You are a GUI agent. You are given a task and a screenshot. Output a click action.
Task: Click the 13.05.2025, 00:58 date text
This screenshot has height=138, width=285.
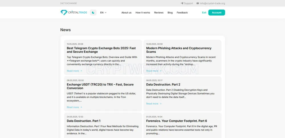(154, 44)
